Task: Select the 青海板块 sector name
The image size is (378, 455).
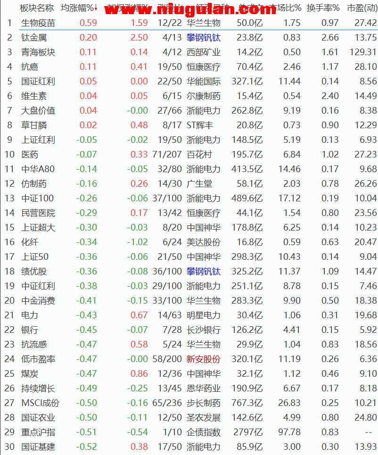Action: 38,52
